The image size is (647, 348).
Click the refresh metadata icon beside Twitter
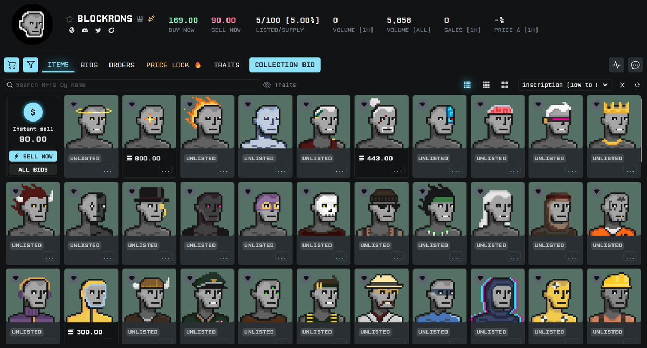(112, 30)
